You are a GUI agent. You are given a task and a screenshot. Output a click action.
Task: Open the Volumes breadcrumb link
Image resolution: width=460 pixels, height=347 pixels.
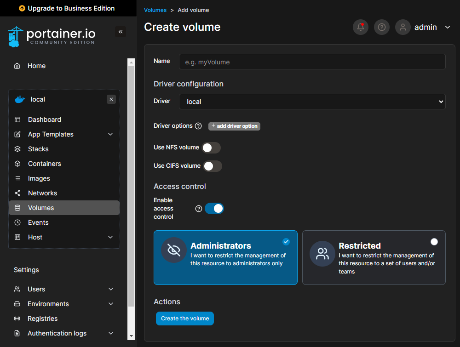155,10
